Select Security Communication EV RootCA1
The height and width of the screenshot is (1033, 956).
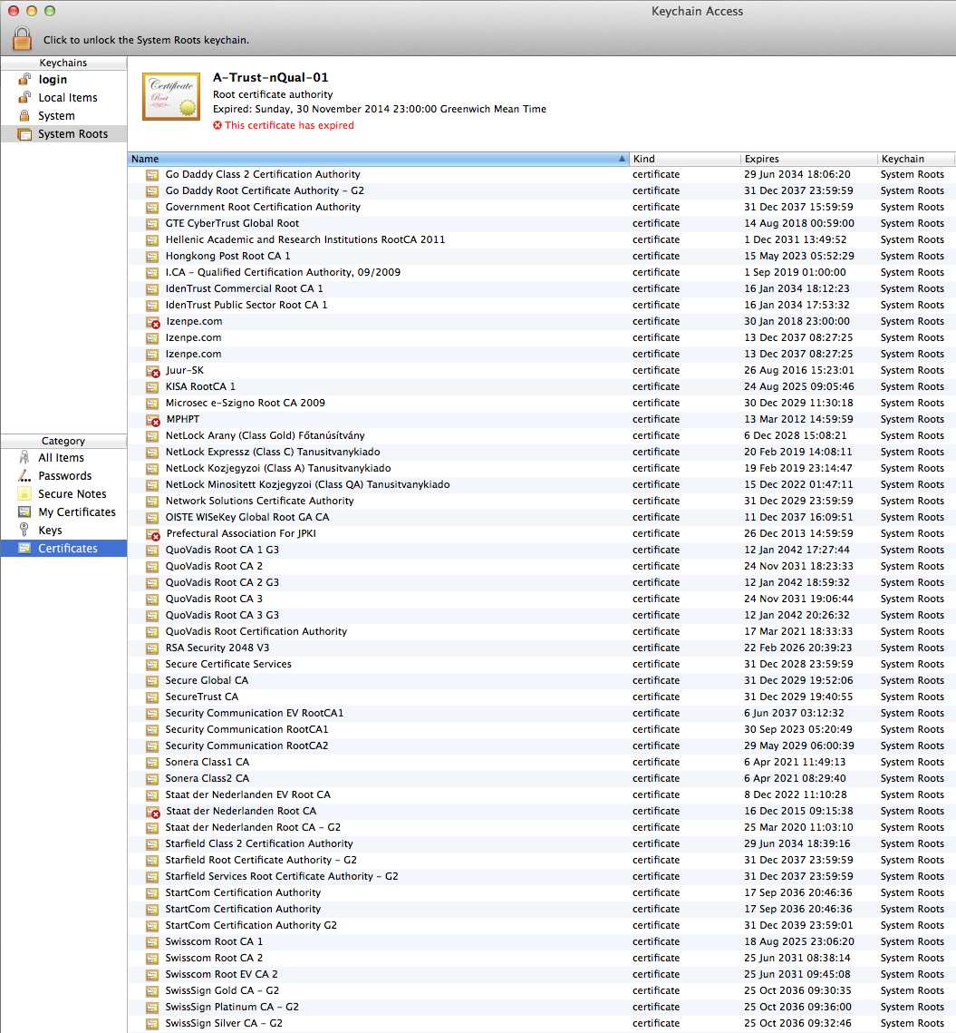tap(541, 713)
